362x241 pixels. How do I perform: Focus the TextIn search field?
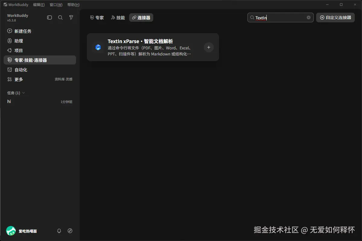click(x=281, y=17)
